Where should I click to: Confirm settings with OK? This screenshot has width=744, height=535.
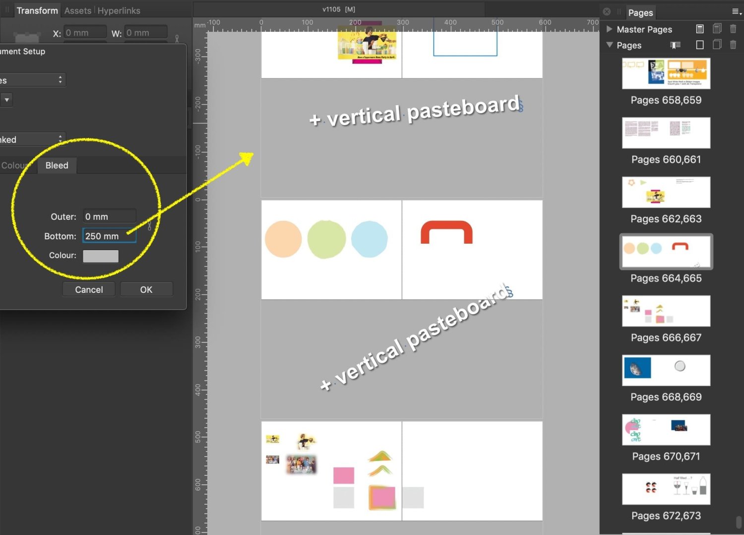point(146,289)
